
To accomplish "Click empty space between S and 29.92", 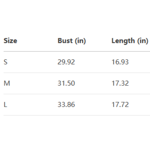I will [32, 62].
